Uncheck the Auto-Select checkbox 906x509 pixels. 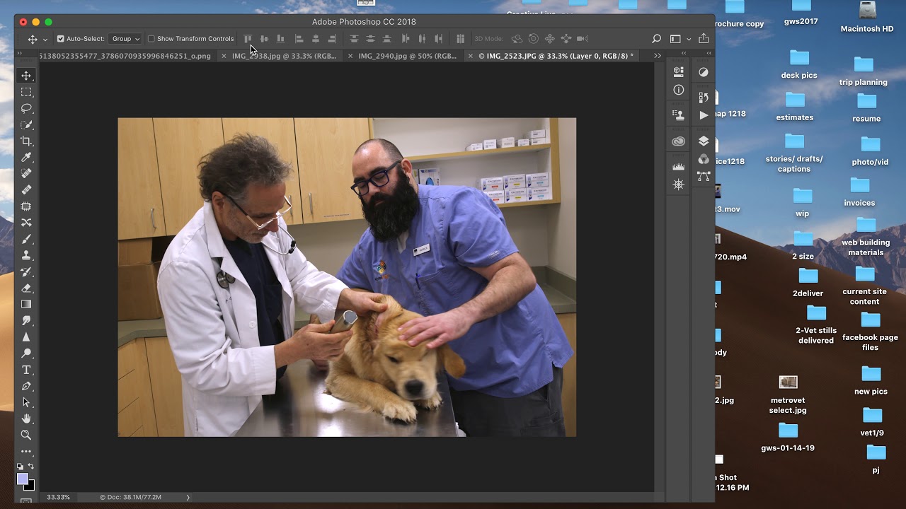(61, 39)
